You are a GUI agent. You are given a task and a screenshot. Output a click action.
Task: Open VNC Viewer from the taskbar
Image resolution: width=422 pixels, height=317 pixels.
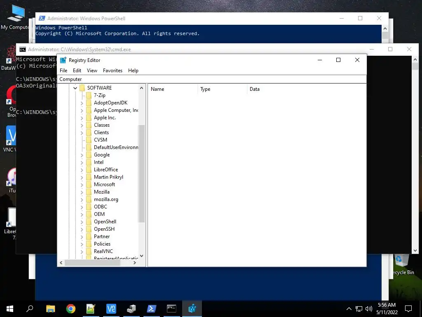tap(111, 309)
